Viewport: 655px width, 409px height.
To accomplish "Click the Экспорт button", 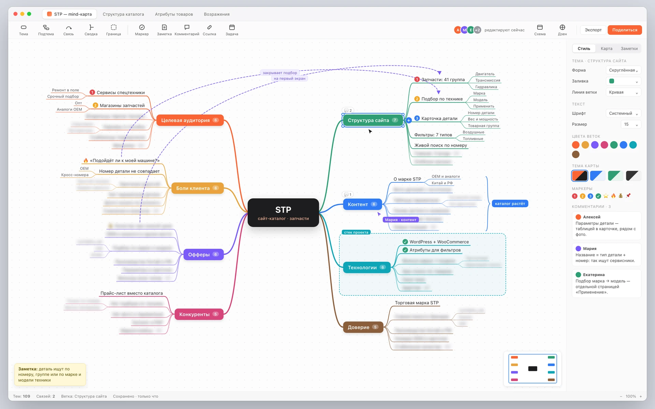I will 593,30.
